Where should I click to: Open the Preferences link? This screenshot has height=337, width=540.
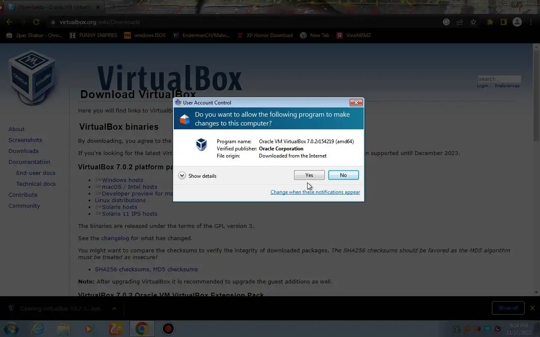tap(507, 86)
